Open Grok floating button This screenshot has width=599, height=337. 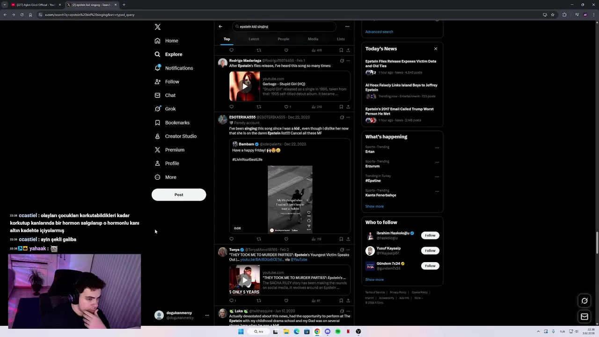[584, 301]
